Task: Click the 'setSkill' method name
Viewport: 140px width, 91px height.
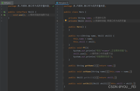Action: (x=87, y=83)
